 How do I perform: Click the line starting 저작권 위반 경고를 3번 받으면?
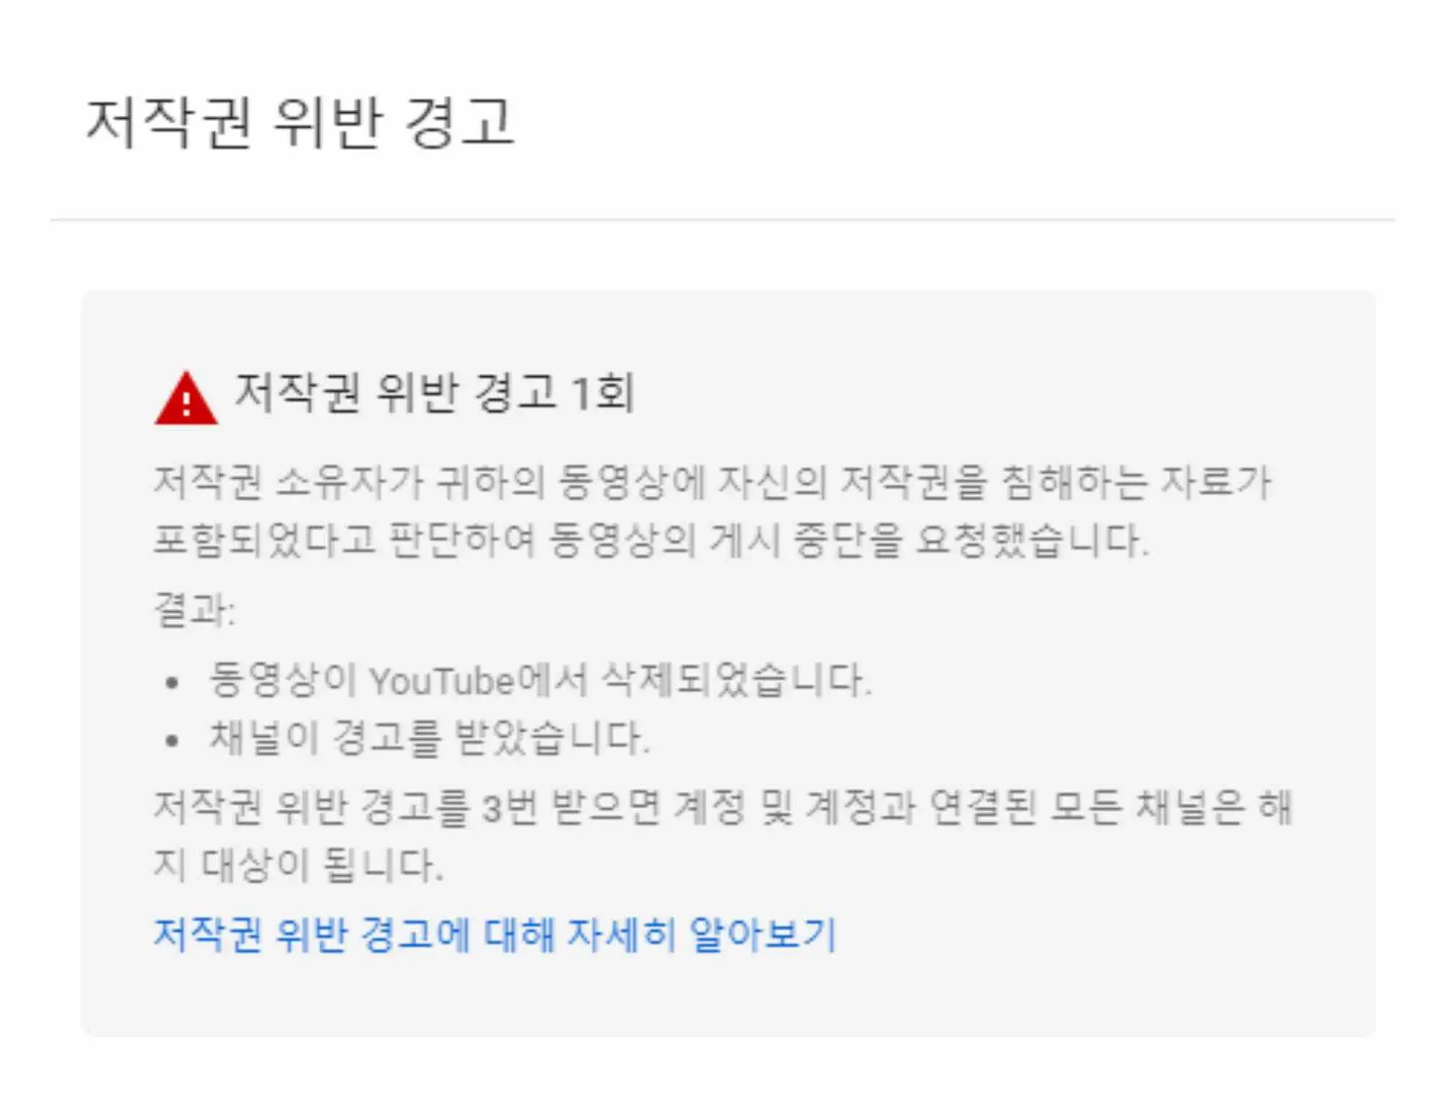(722, 807)
